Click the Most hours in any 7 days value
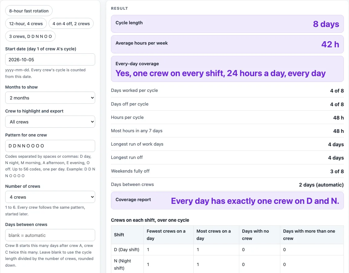The image size is (349, 273). point(339,131)
